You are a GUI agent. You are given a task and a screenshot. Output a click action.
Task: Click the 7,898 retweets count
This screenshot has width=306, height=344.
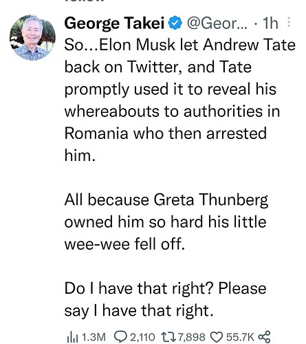191,337
